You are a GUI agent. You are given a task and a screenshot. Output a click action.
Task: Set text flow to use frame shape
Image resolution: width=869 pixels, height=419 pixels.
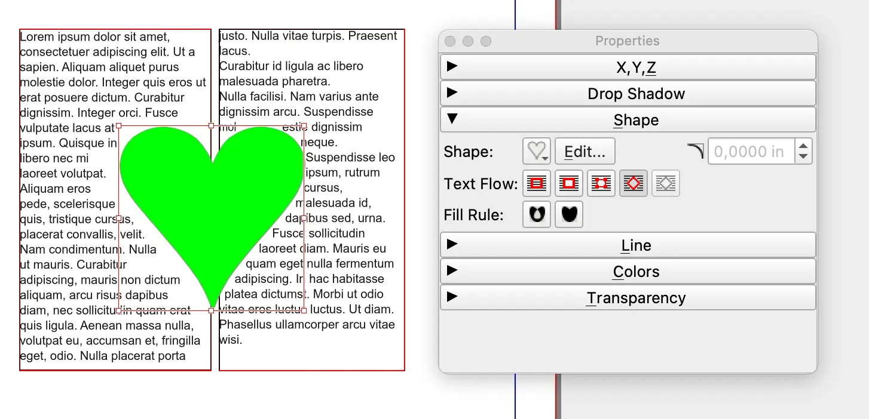coord(569,183)
